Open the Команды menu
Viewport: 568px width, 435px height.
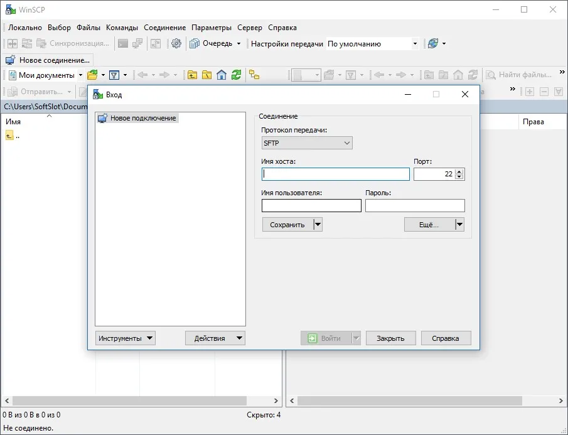[122, 28]
